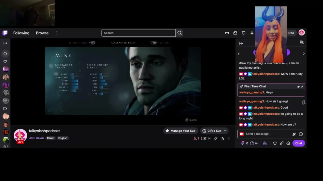Click the purple Chat send button
This screenshot has width=323, height=181.
tap(299, 143)
